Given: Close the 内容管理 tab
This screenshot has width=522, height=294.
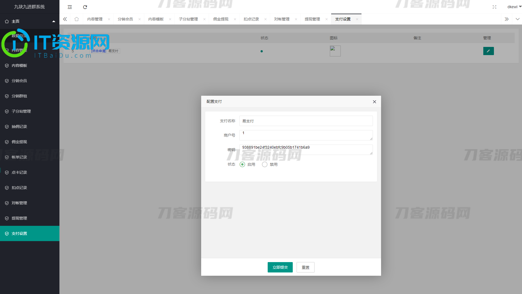Looking at the screenshot, I should click(109, 19).
